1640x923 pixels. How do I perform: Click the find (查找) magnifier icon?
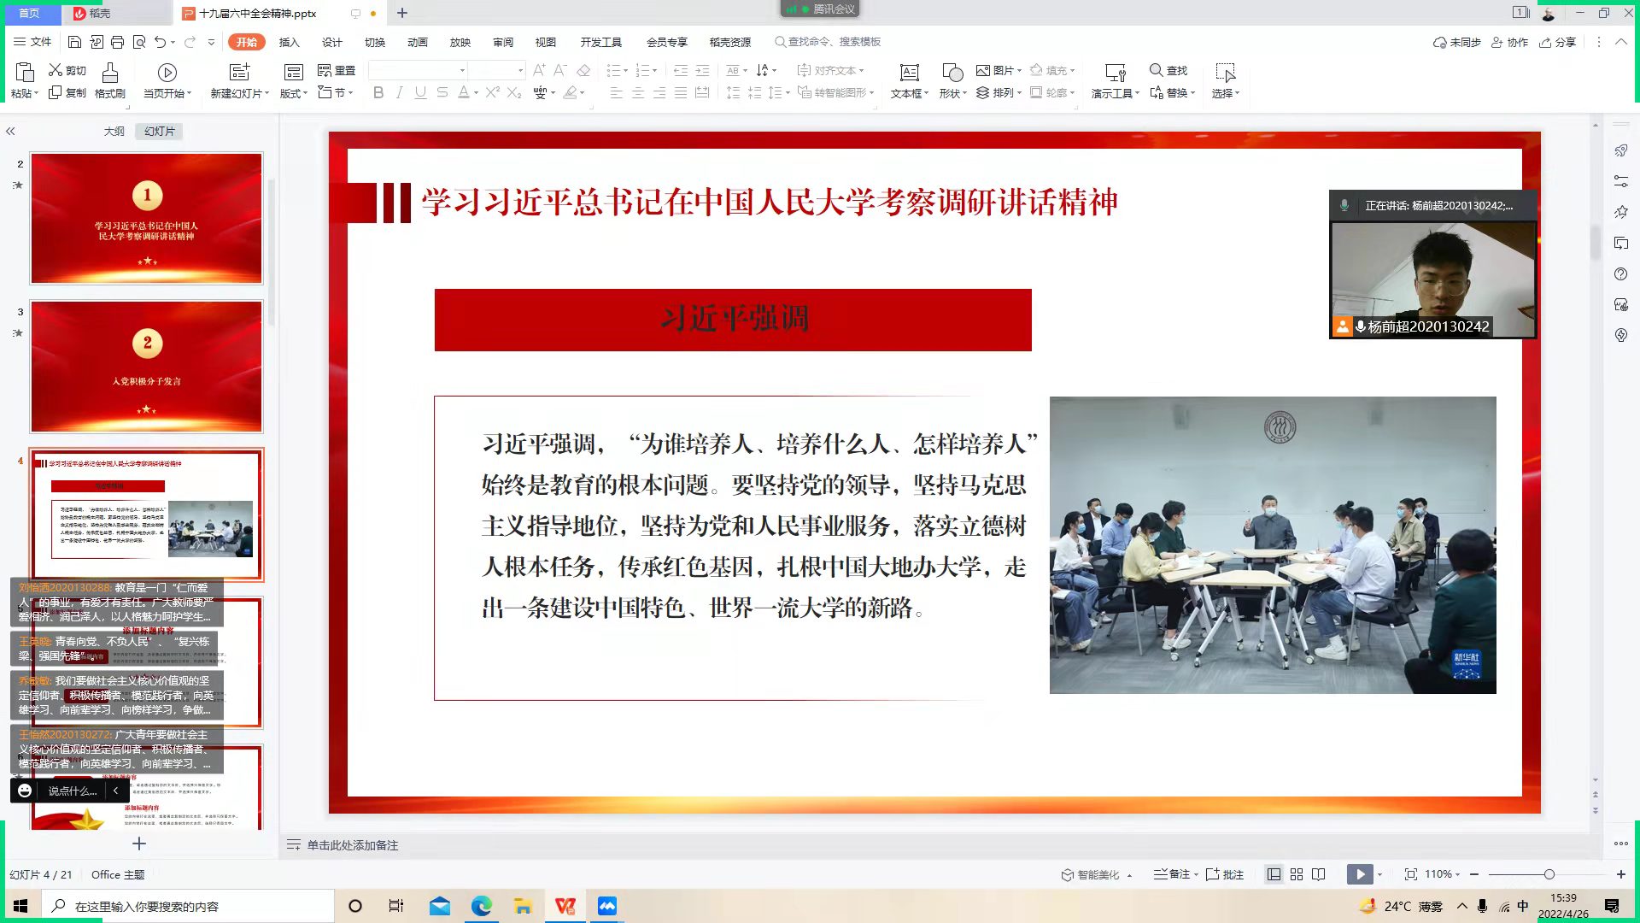coord(1156,70)
